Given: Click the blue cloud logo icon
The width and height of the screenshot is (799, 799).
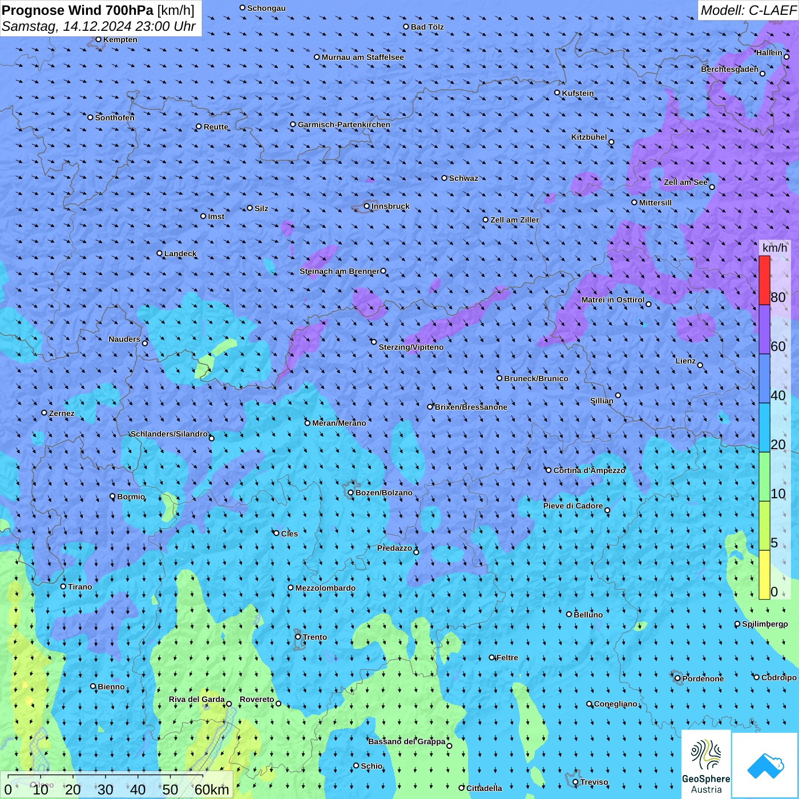Looking at the screenshot, I should coord(765,765).
